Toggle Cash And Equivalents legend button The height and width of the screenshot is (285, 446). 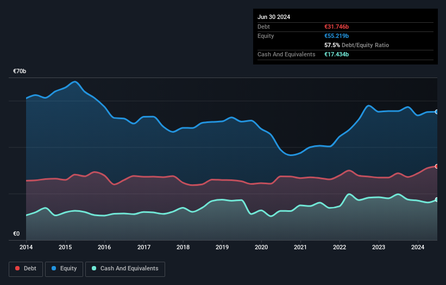[x=125, y=269]
